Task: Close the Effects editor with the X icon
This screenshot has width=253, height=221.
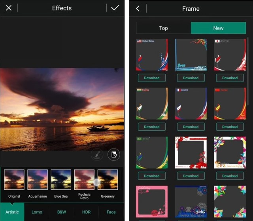Action: click(9, 8)
